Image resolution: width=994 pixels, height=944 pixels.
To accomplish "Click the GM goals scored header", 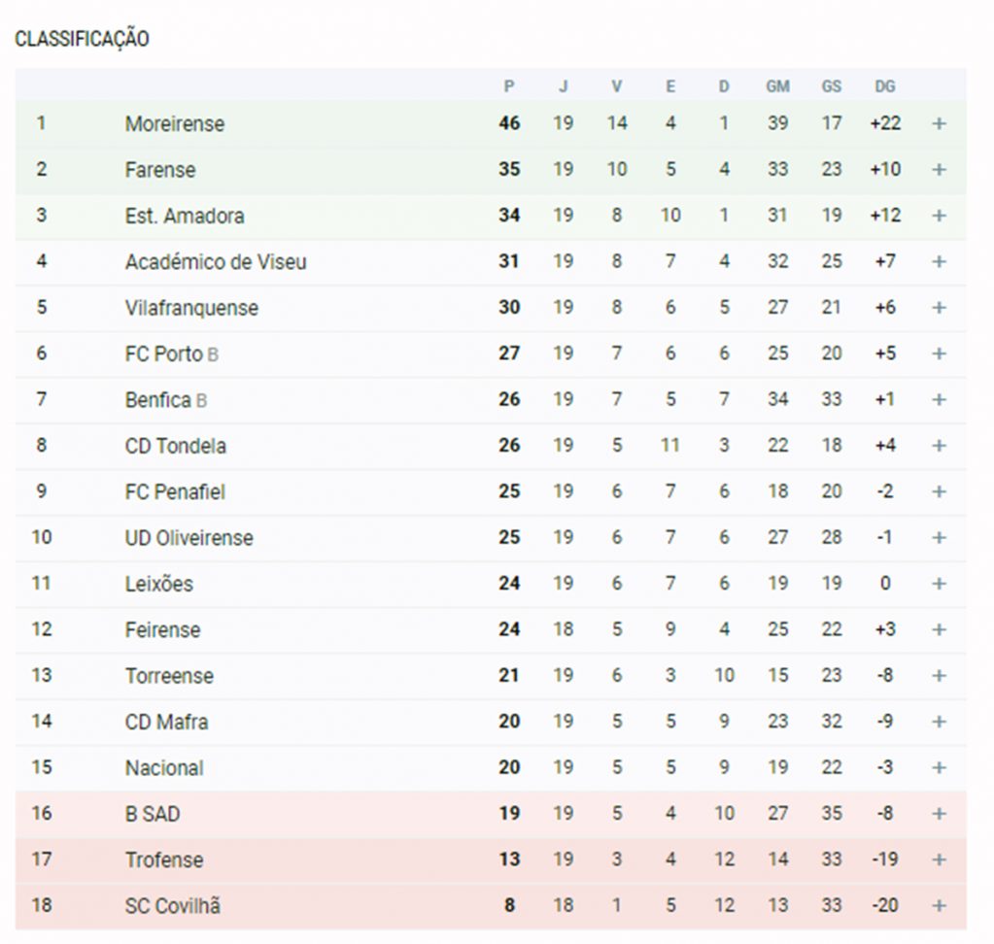I will (x=777, y=86).
